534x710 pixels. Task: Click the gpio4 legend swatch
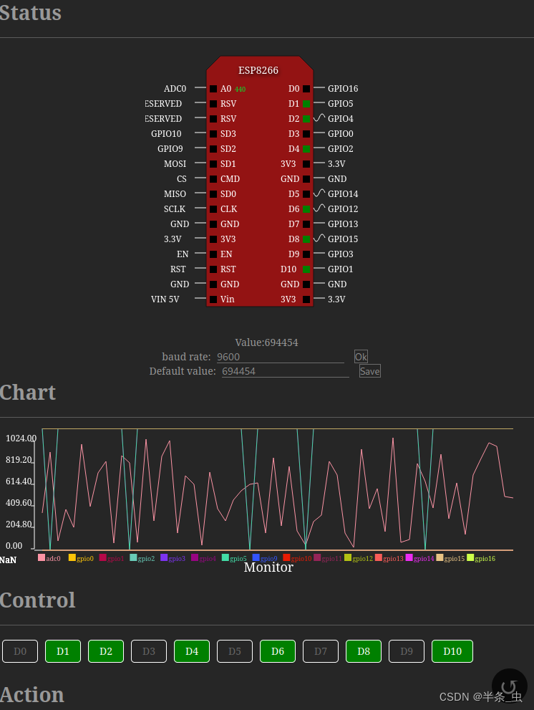point(195,557)
